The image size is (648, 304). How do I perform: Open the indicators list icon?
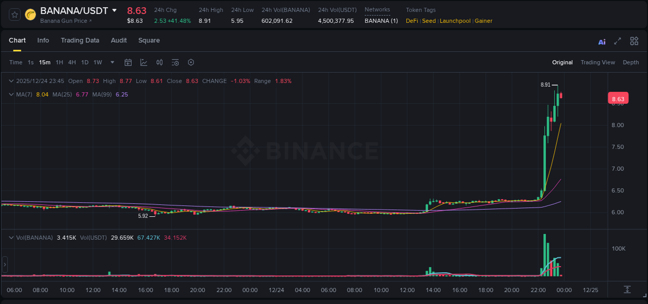point(175,62)
